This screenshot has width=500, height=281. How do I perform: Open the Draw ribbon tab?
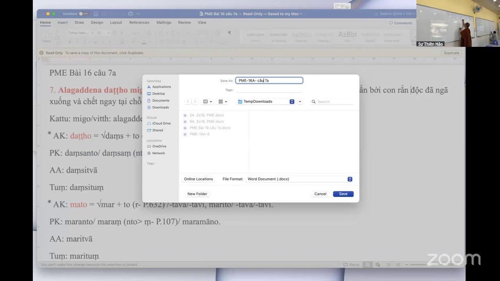click(x=79, y=23)
